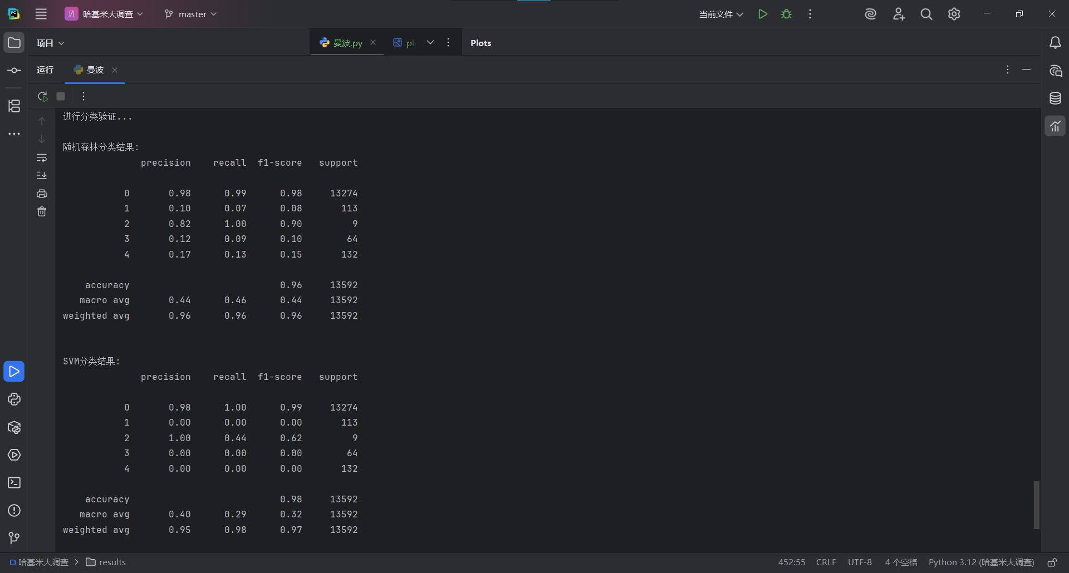Image resolution: width=1069 pixels, height=573 pixels.
Task: Open the Git tool window
Action: coord(14,538)
